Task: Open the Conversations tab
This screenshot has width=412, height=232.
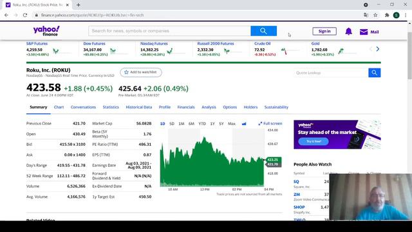Action: [x=83, y=107]
